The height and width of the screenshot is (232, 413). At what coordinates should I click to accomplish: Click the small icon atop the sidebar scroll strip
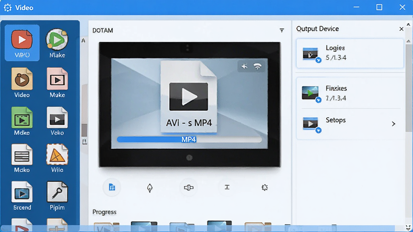(83, 41)
